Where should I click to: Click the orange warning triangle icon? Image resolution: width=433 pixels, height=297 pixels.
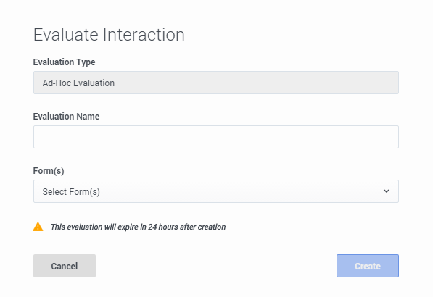tap(38, 227)
